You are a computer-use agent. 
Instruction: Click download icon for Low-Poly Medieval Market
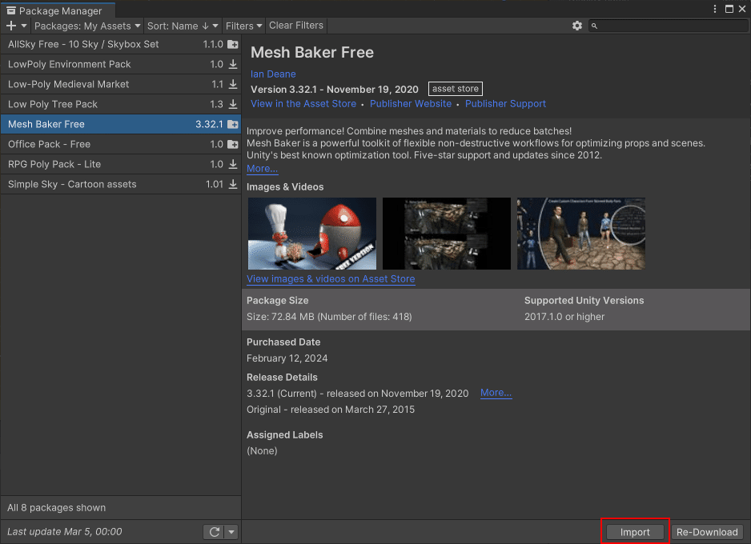point(233,84)
